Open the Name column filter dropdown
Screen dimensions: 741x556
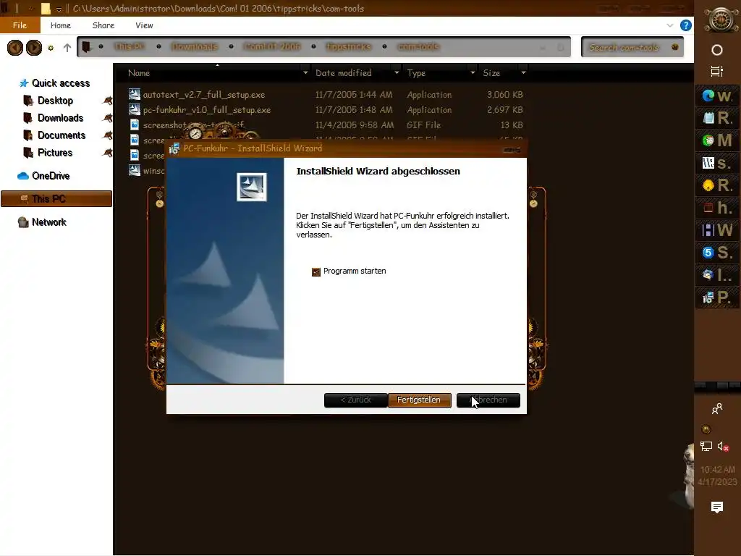[x=305, y=73]
